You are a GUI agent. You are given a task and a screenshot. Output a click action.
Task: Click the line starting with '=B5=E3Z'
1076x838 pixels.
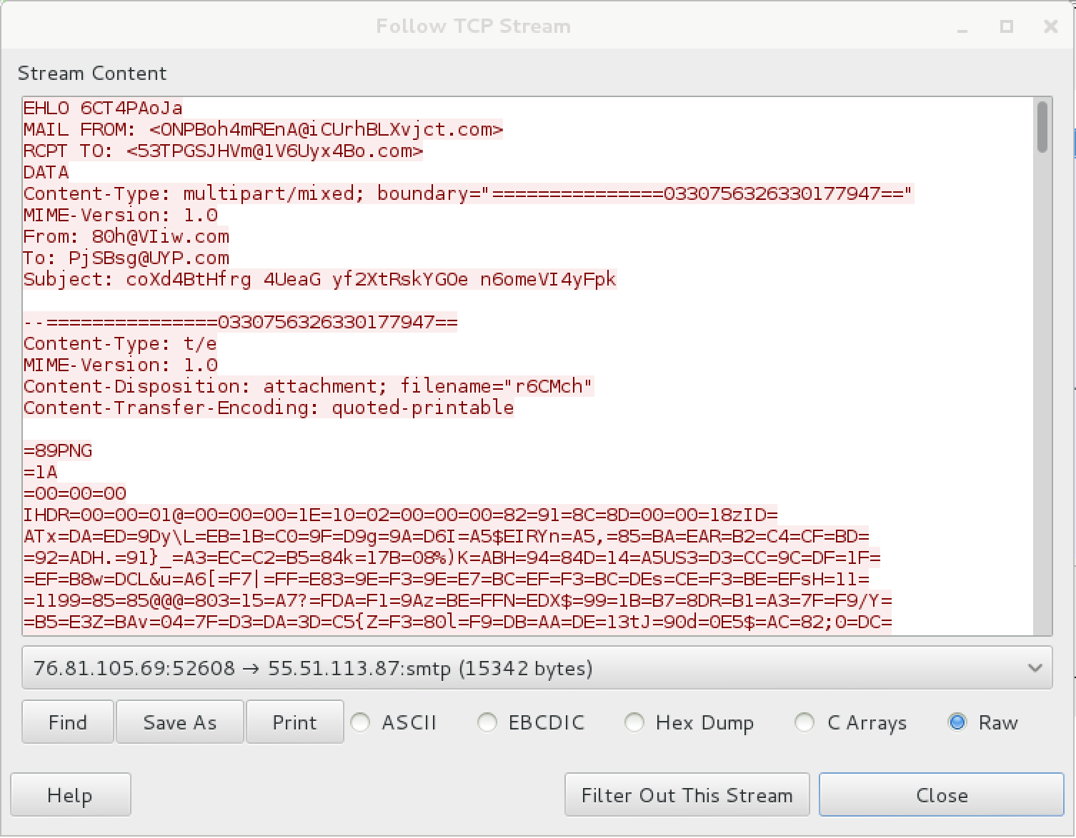tap(457, 622)
